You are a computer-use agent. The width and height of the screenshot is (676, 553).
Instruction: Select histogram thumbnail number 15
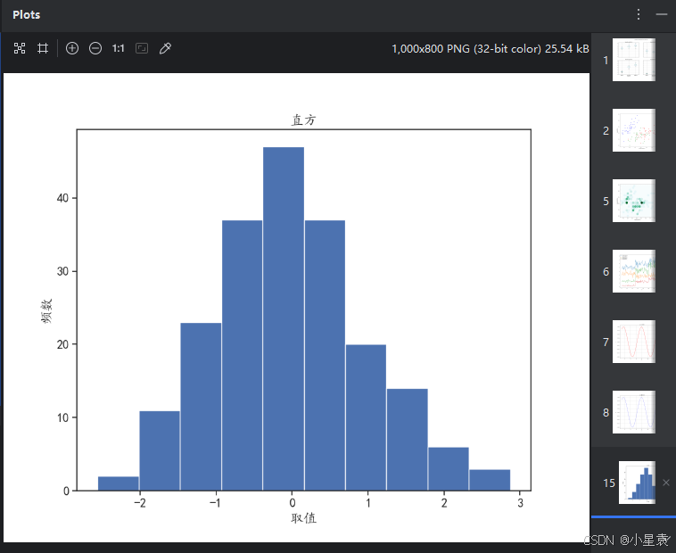(637, 483)
